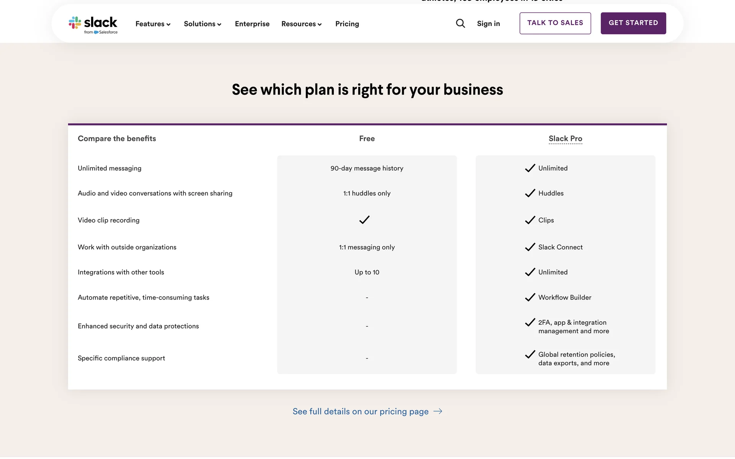
Task: Click the Sign in link
Action: click(x=488, y=23)
